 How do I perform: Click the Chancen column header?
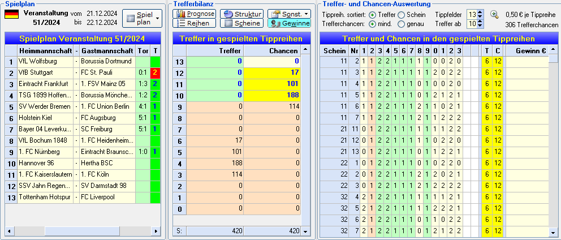(272, 51)
